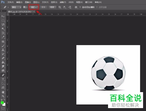Select the Polygonal Lasso tool
This screenshot has width=146, height=111.
[3, 25]
